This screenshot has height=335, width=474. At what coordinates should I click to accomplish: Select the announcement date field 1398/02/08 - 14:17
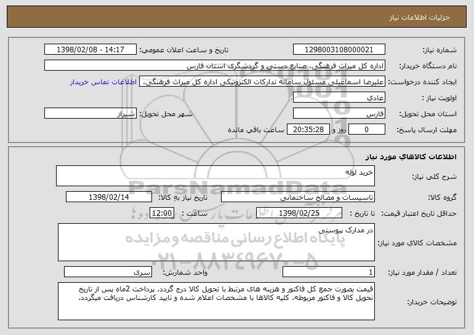(90, 49)
